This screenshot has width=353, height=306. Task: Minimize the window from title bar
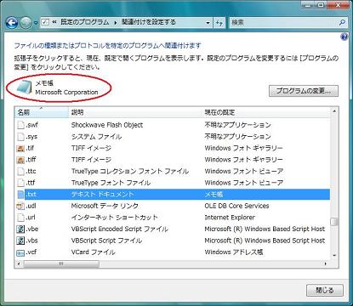pyautogui.click(x=308, y=5)
